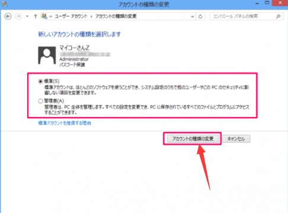288x213 pixels.
Task: Click ユーザー アカウント in the breadcrumb
Action: point(71,17)
